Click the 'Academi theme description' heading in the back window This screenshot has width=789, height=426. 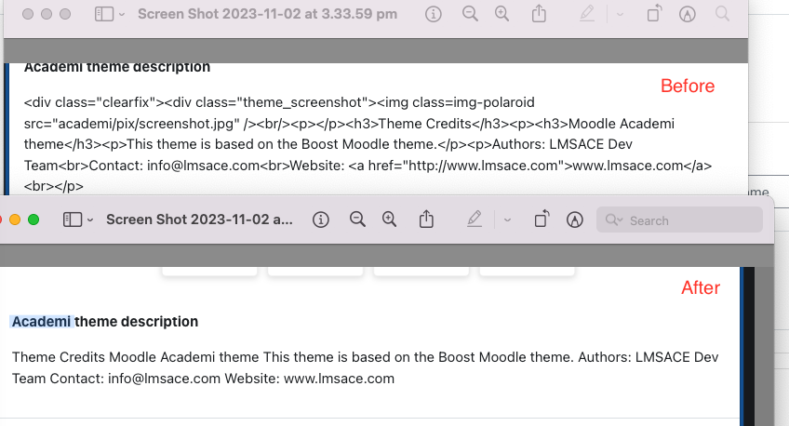117,67
